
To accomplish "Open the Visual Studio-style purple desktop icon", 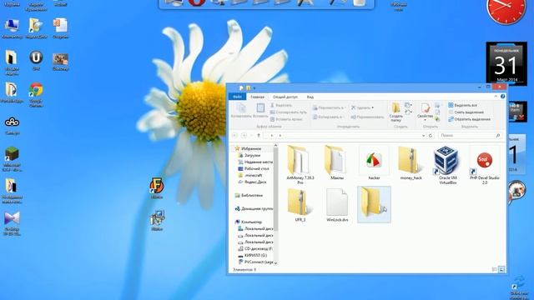I will click(12, 223).
